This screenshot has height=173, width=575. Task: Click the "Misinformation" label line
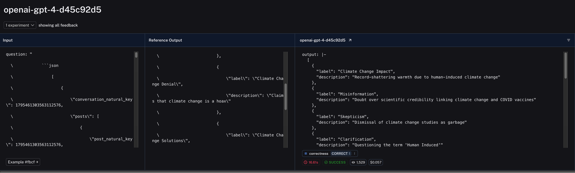347,94
